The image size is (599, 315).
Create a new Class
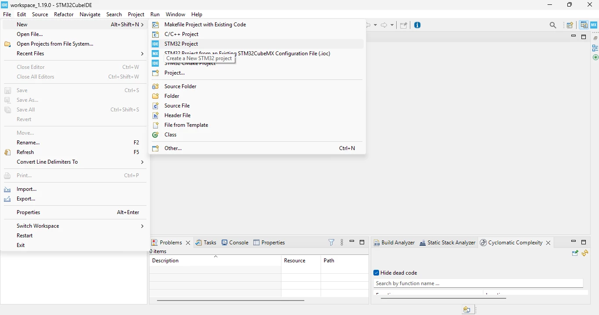pos(257,135)
